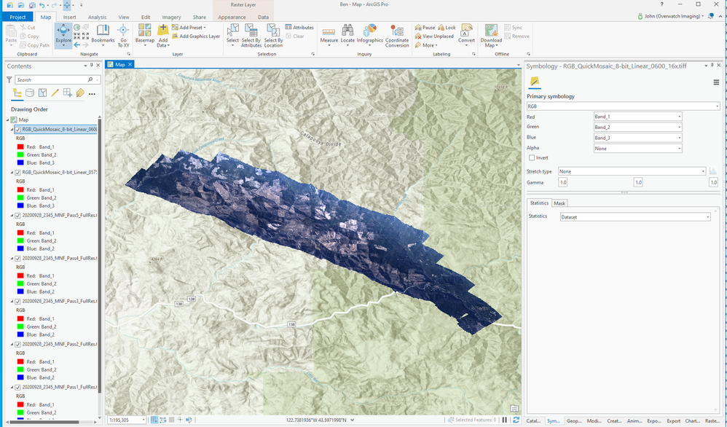Select the Explore navigation tool
727x427 pixels.
click(x=63, y=35)
